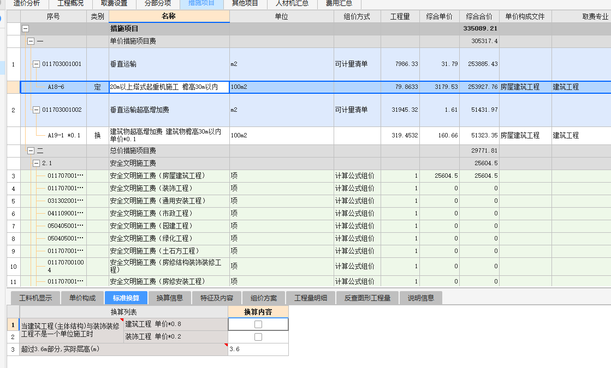
Task: Click the 单位 column header
Action: coord(281,16)
